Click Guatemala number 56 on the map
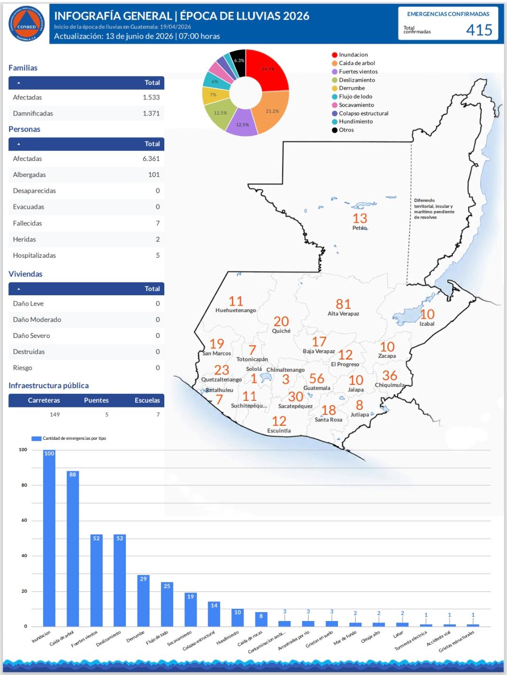 (317, 378)
